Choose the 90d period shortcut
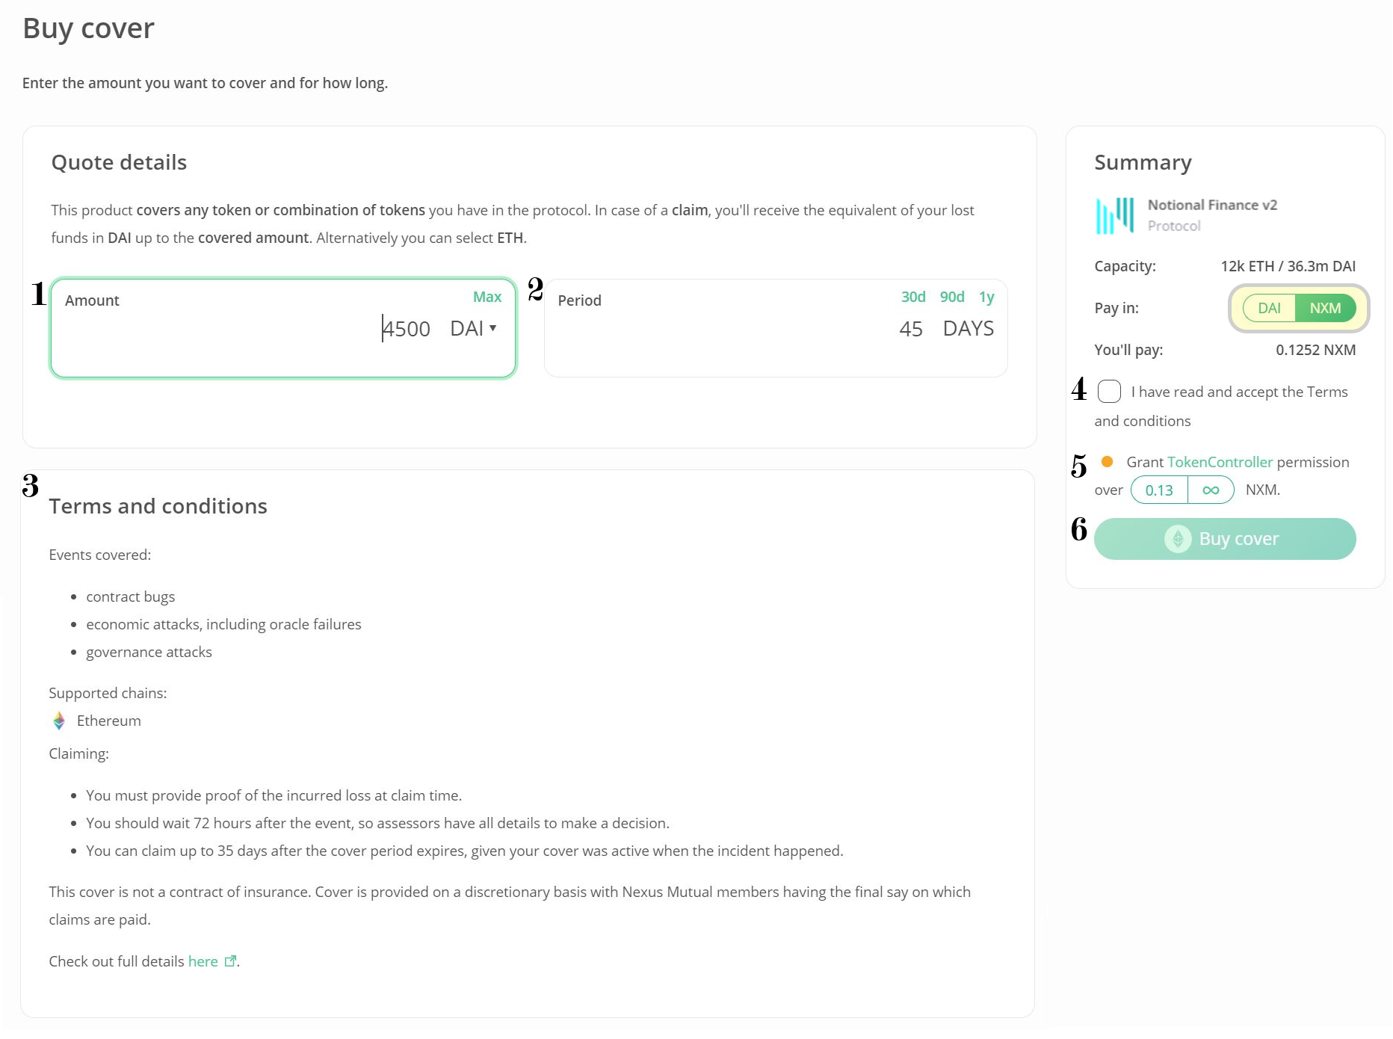Image resolution: width=1393 pixels, height=1039 pixels. tap(952, 297)
